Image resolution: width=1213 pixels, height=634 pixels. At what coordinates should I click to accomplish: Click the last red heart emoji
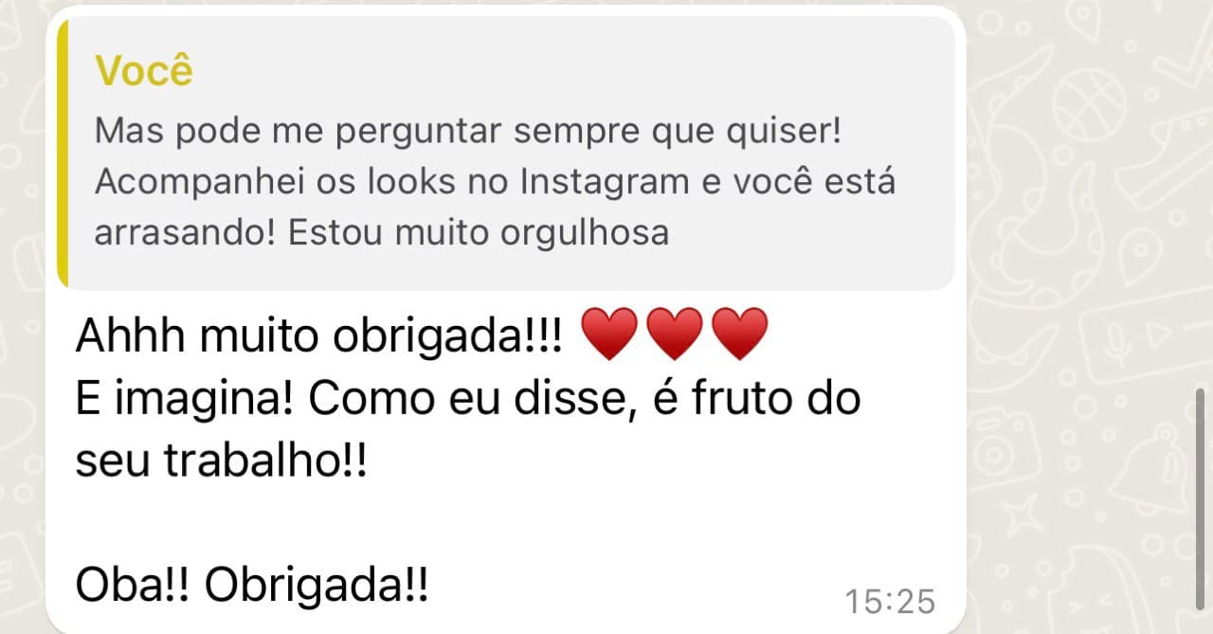point(739,335)
